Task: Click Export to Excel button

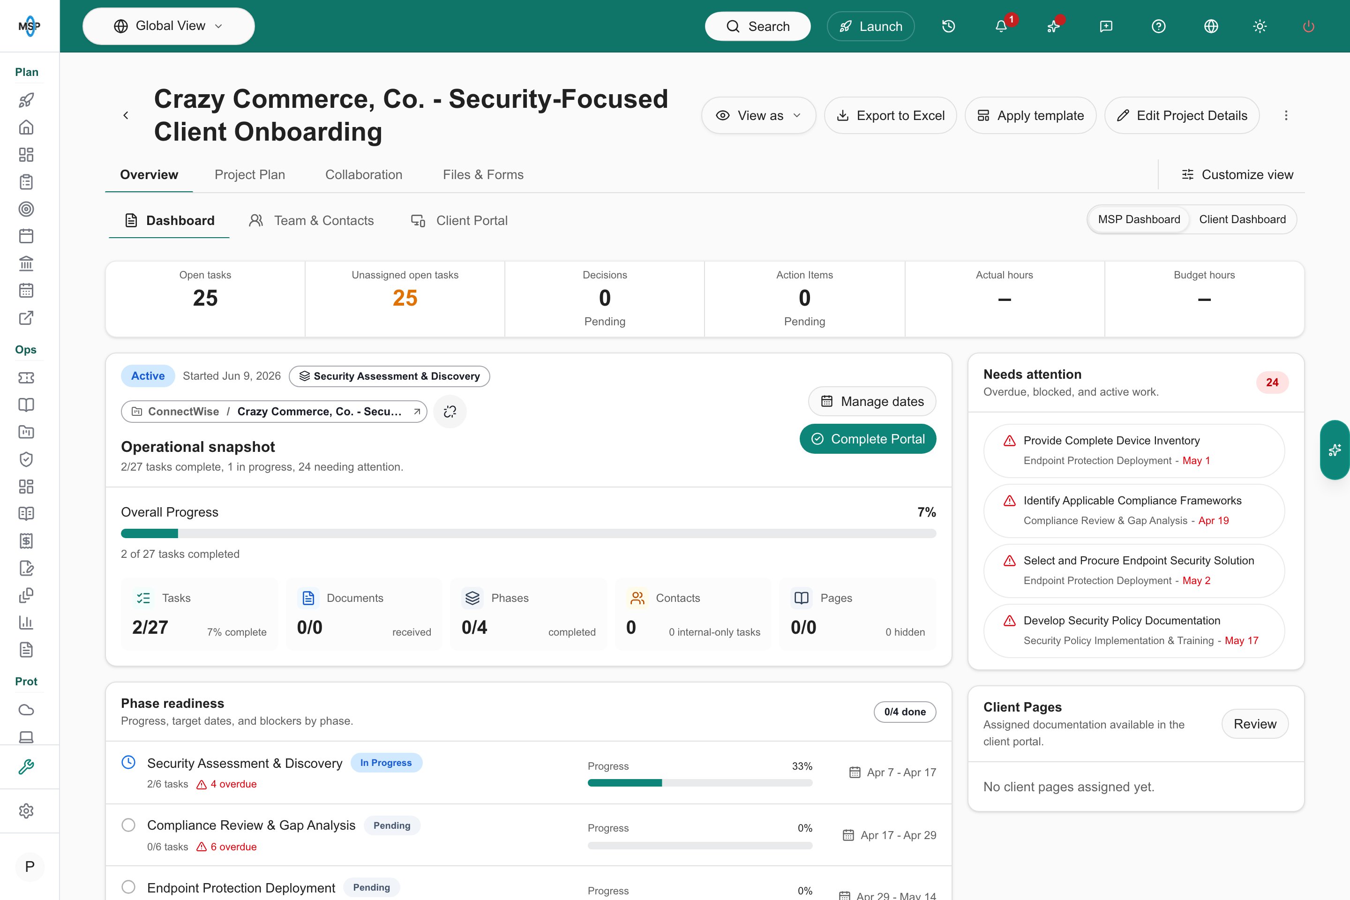Action: (x=890, y=115)
